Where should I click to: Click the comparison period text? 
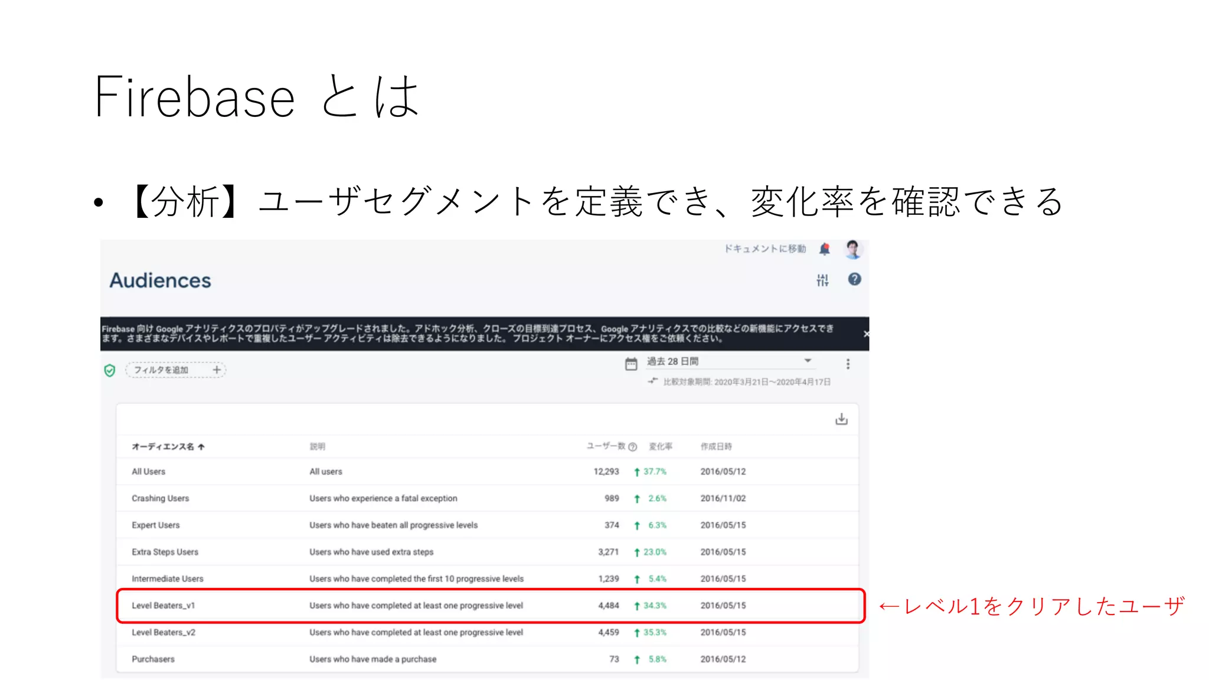pos(747,382)
